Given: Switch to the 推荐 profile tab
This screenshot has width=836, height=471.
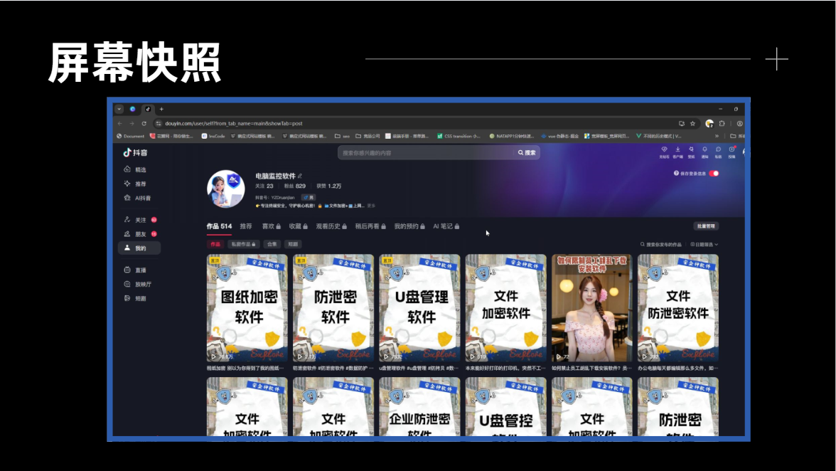Looking at the screenshot, I should [x=246, y=226].
